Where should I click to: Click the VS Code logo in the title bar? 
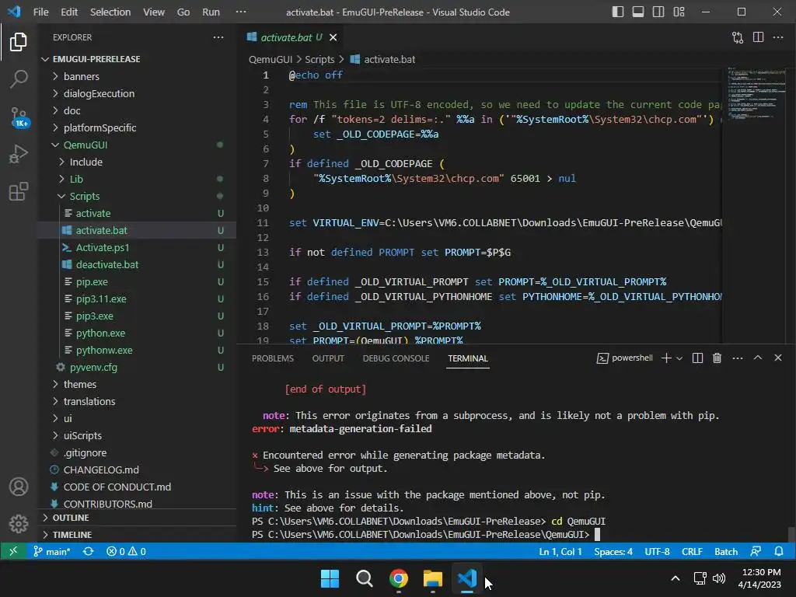[14, 11]
